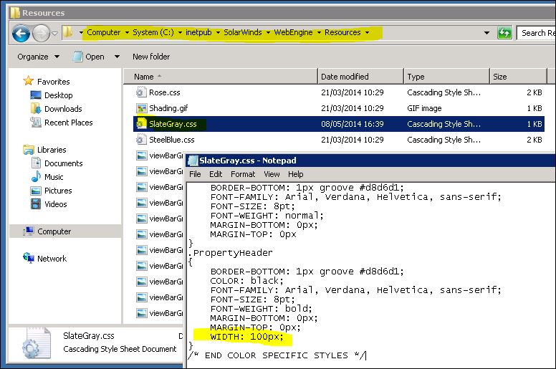
Task: Open the Notepad Edit menu
Action: pos(216,174)
